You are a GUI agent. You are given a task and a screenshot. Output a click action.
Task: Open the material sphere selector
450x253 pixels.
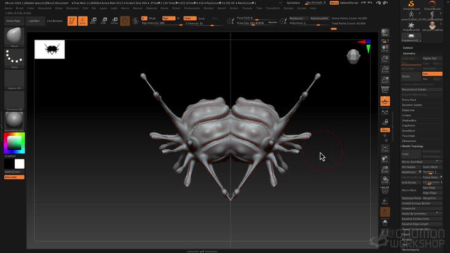(x=14, y=122)
